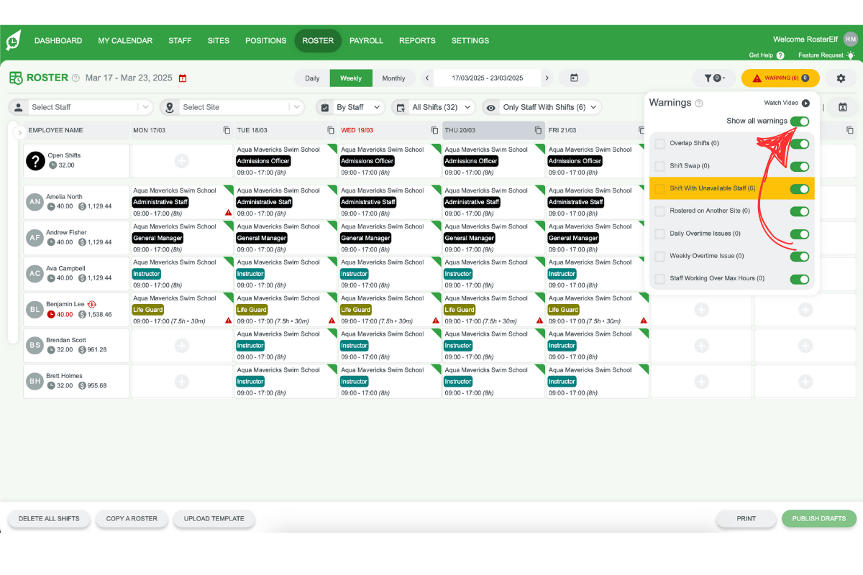
Task: Click the WARNING (6) status badge
Action: click(x=780, y=78)
